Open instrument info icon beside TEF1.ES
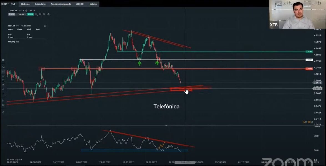This screenshot has width=326, height=166. point(26,11)
